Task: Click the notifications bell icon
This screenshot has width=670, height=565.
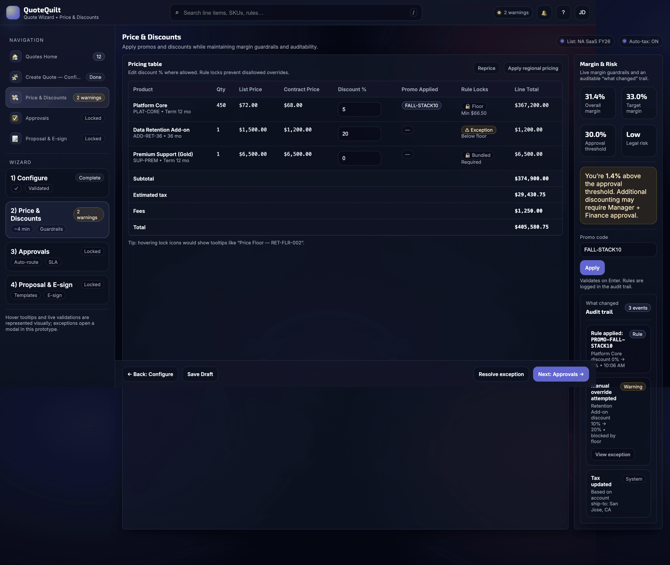Action: 544,13
